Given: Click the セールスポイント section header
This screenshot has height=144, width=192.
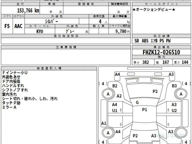Looking at the screenshot, I should 161,4.
